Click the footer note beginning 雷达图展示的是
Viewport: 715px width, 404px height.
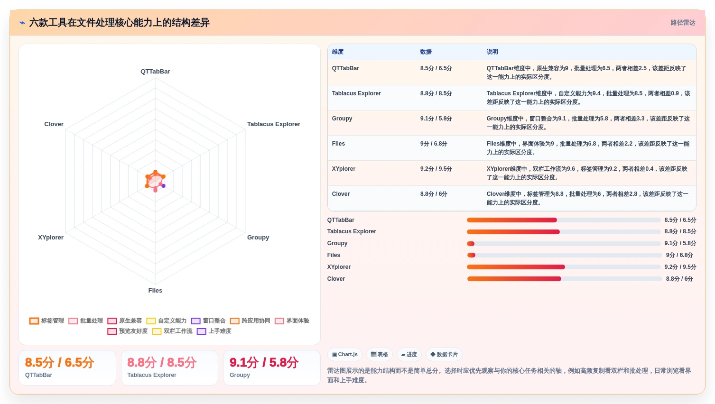(509, 375)
